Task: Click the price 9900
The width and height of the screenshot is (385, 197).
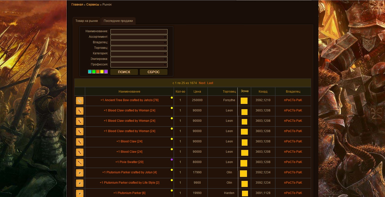Action: coord(197,183)
